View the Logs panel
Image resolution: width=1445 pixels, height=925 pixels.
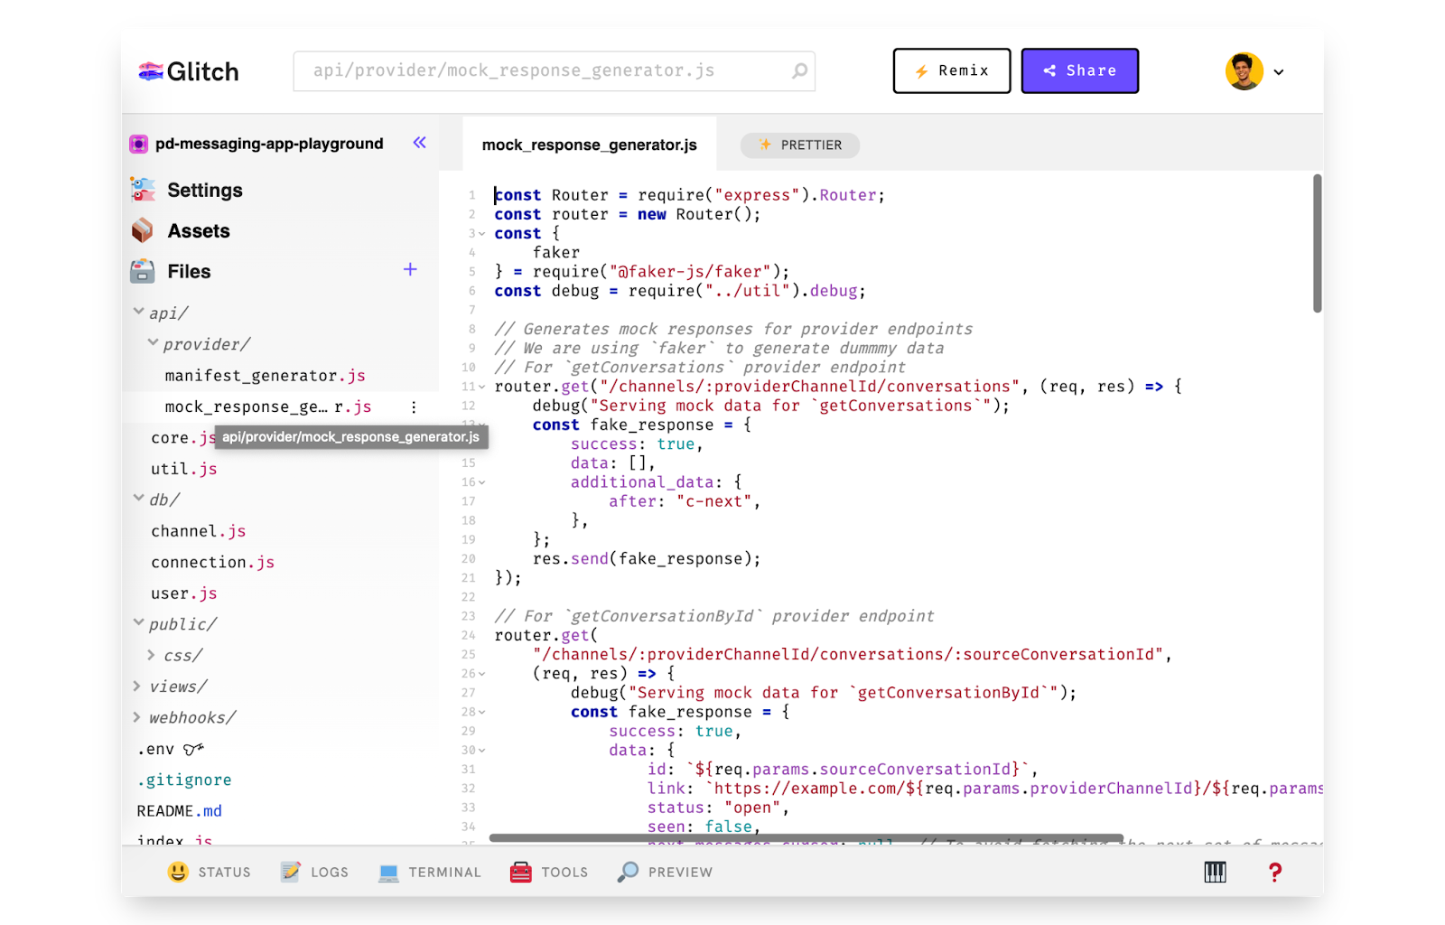point(314,872)
